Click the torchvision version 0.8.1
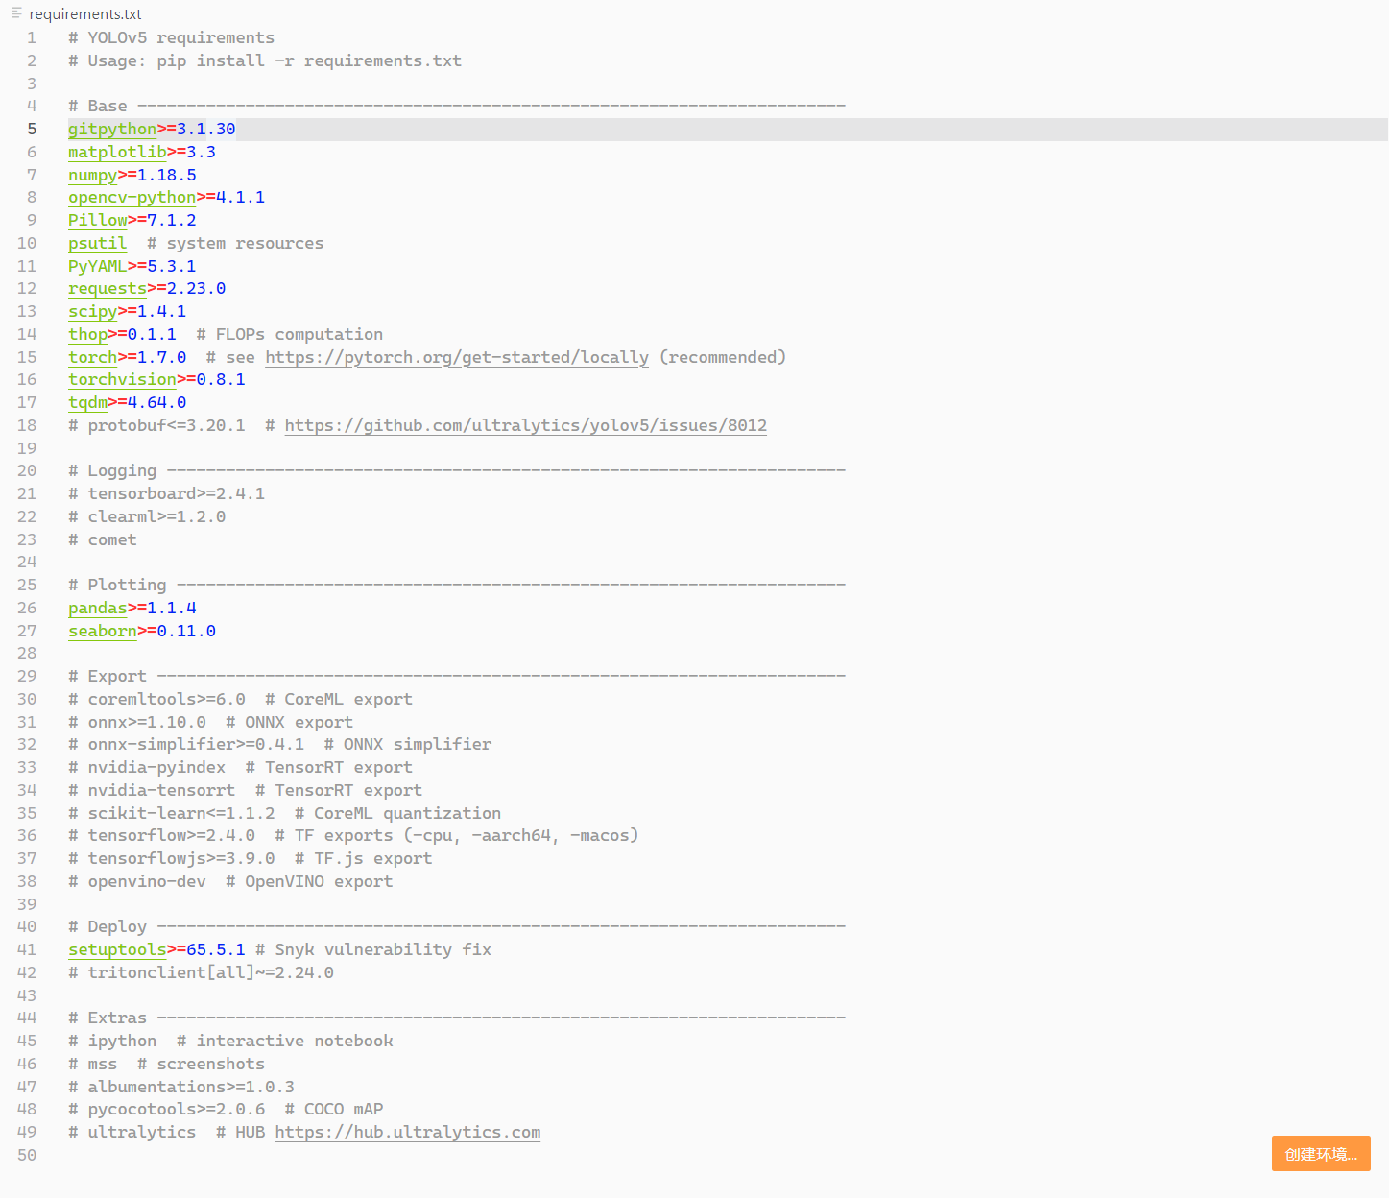The height and width of the screenshot is (1198, 1389). point(221,379)
